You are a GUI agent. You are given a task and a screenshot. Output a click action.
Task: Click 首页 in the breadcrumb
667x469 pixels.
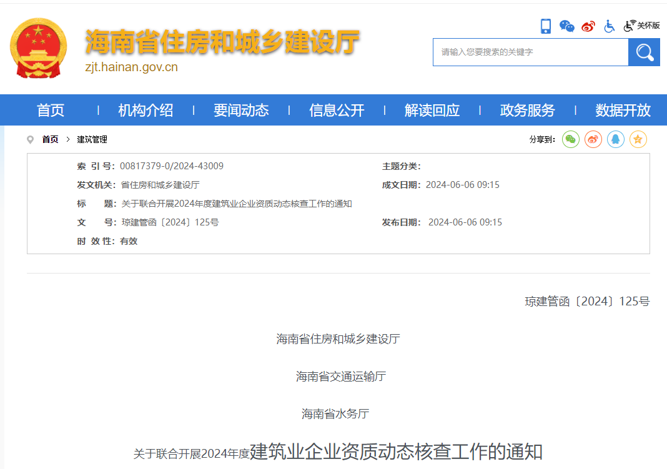point(50,139)
